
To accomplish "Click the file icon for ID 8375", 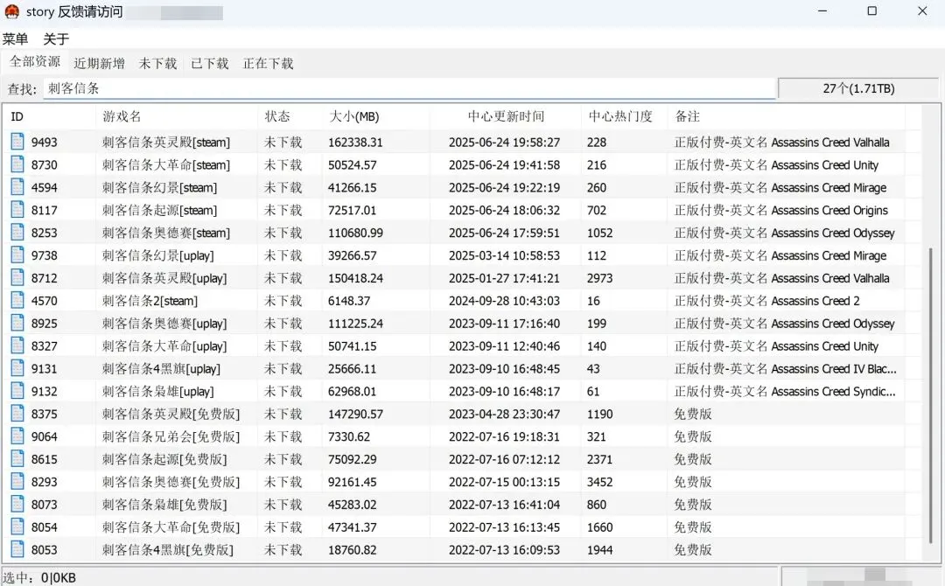I will point(17,414).
